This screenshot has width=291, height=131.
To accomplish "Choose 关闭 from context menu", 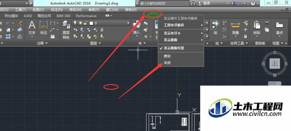I will 181,63.
